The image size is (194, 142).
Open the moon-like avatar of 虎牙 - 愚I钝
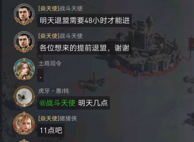tap(24, 97)
